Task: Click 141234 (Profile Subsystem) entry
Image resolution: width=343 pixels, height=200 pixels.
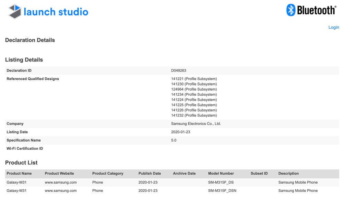Action: (194, 94)
